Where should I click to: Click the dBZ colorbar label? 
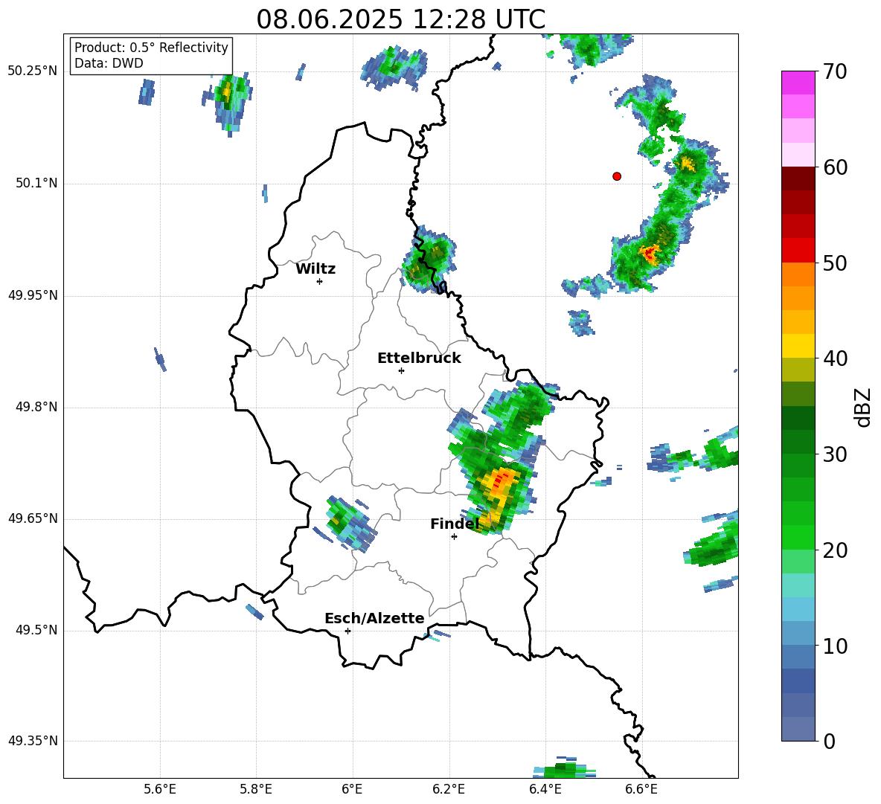(x=862, y=407)
